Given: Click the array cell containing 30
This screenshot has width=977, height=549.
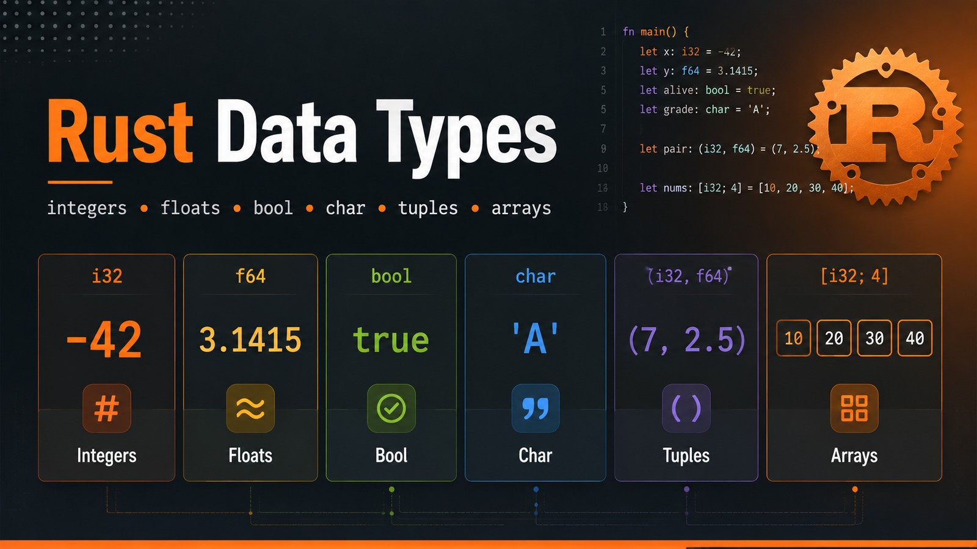Looking at the screenshot, I should 874,338.
